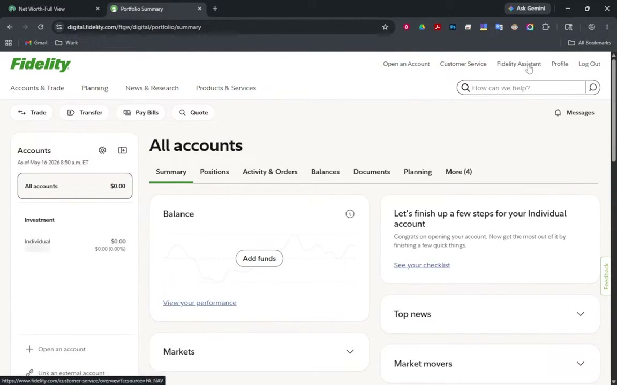617x385 pixels.
Task: Close the Net Worth-Full View tab
Action: (x=97, y=9)
